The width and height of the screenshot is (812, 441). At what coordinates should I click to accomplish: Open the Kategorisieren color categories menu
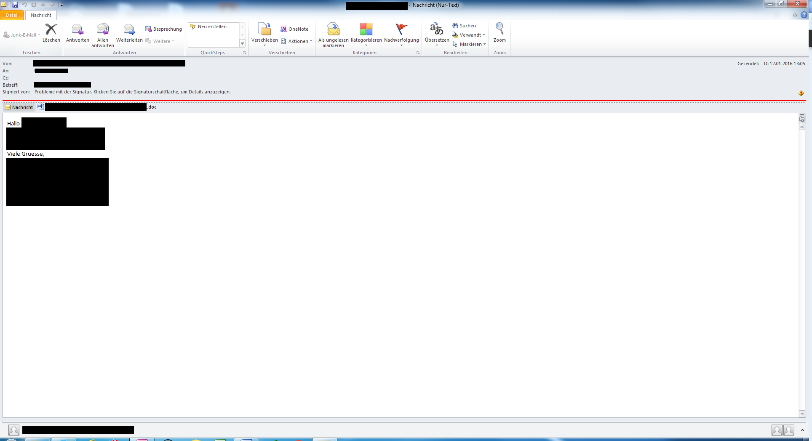click(x=366, y=35)
